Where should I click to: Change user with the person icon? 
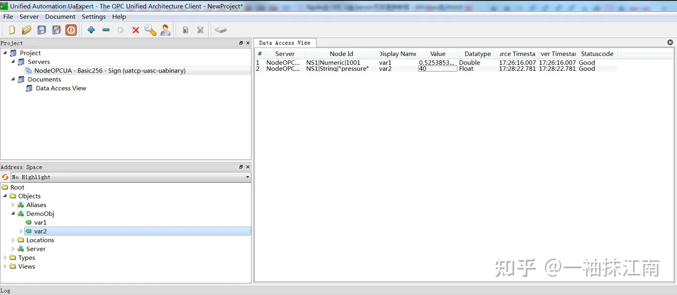click(x=165, y=30)
